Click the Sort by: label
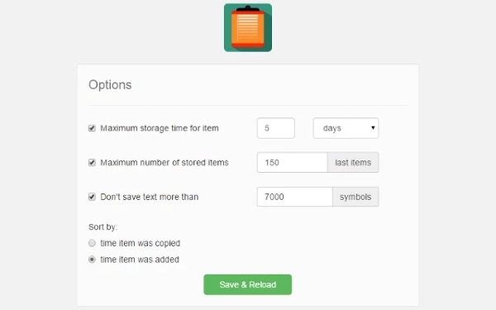The height and width of the screenshot is (310, 496). (x=103, y=227)
